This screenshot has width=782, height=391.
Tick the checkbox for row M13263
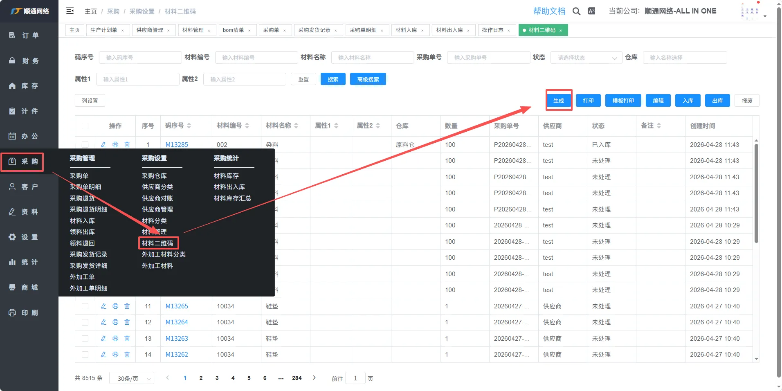click(85, 339)
